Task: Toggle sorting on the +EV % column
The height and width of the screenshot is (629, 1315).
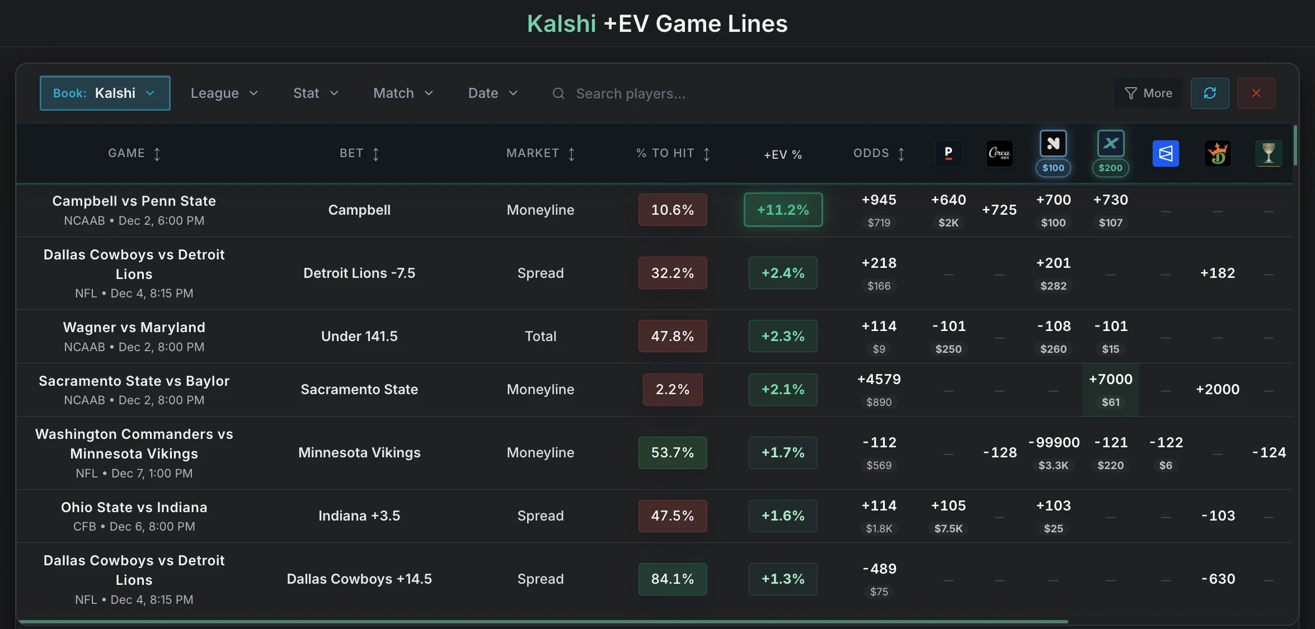Action: pos(782,154)
